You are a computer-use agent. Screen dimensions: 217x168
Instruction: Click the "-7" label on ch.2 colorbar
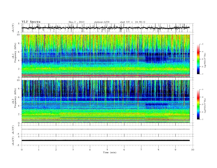coord(202,119)
